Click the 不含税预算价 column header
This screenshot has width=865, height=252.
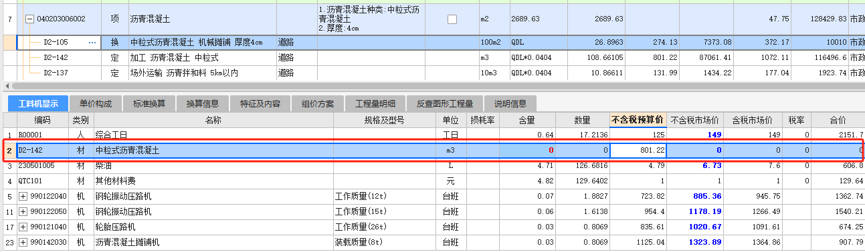[638, 121]
